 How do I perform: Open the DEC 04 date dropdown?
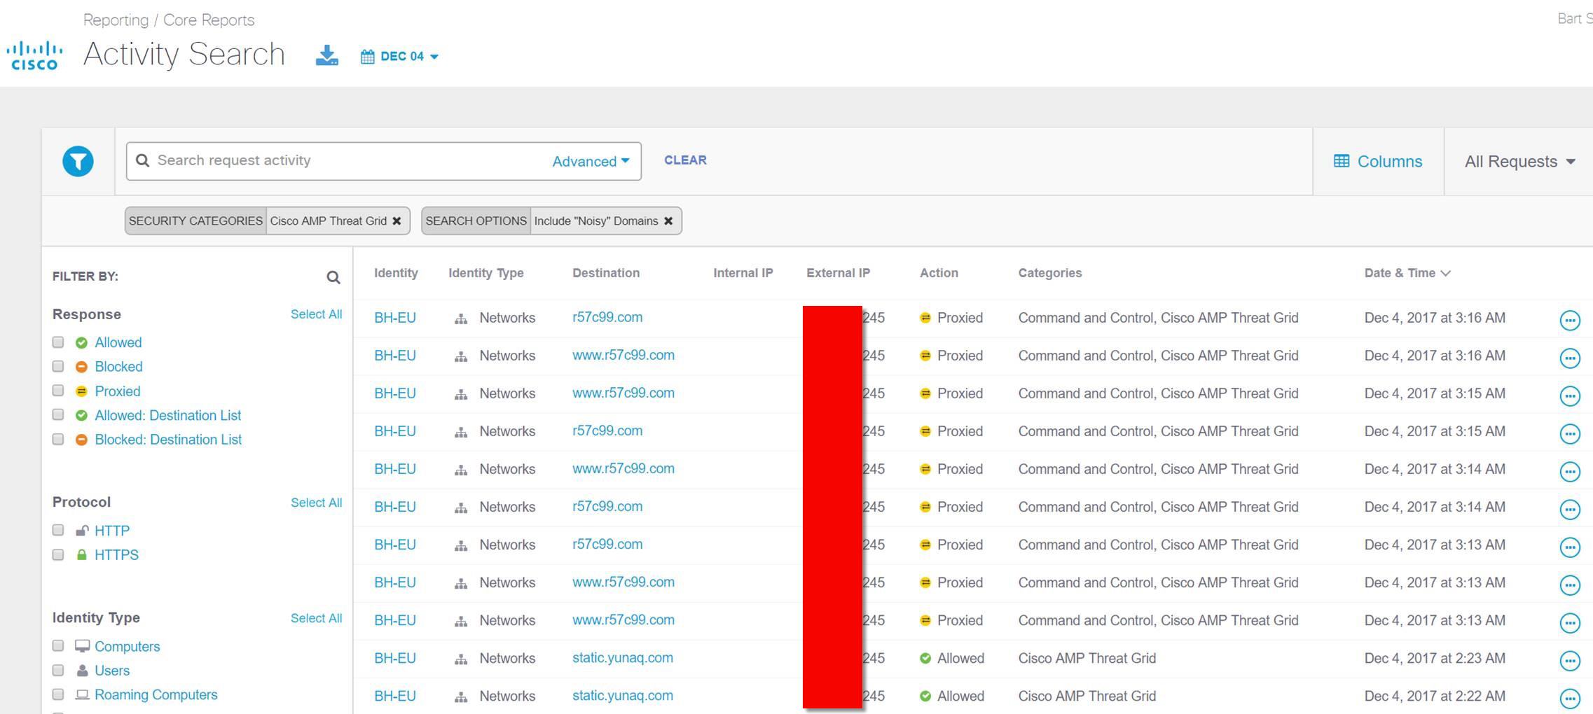(400, 57)
